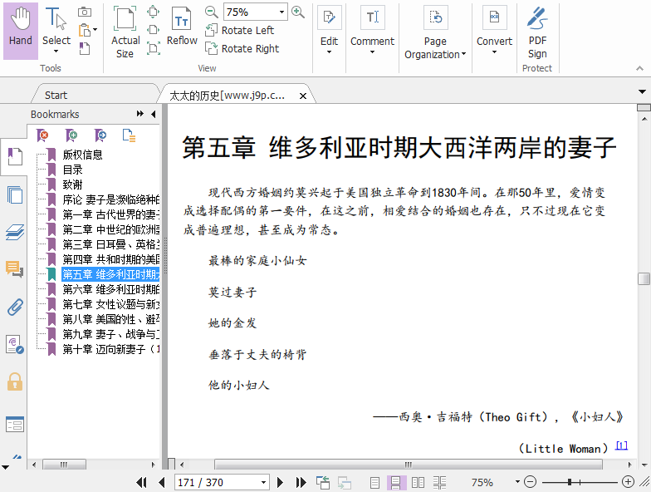Image resolution: width=651 pixels, height=492 pixels.
Task: Open the Comment dropdown
Action: [372, 30]
